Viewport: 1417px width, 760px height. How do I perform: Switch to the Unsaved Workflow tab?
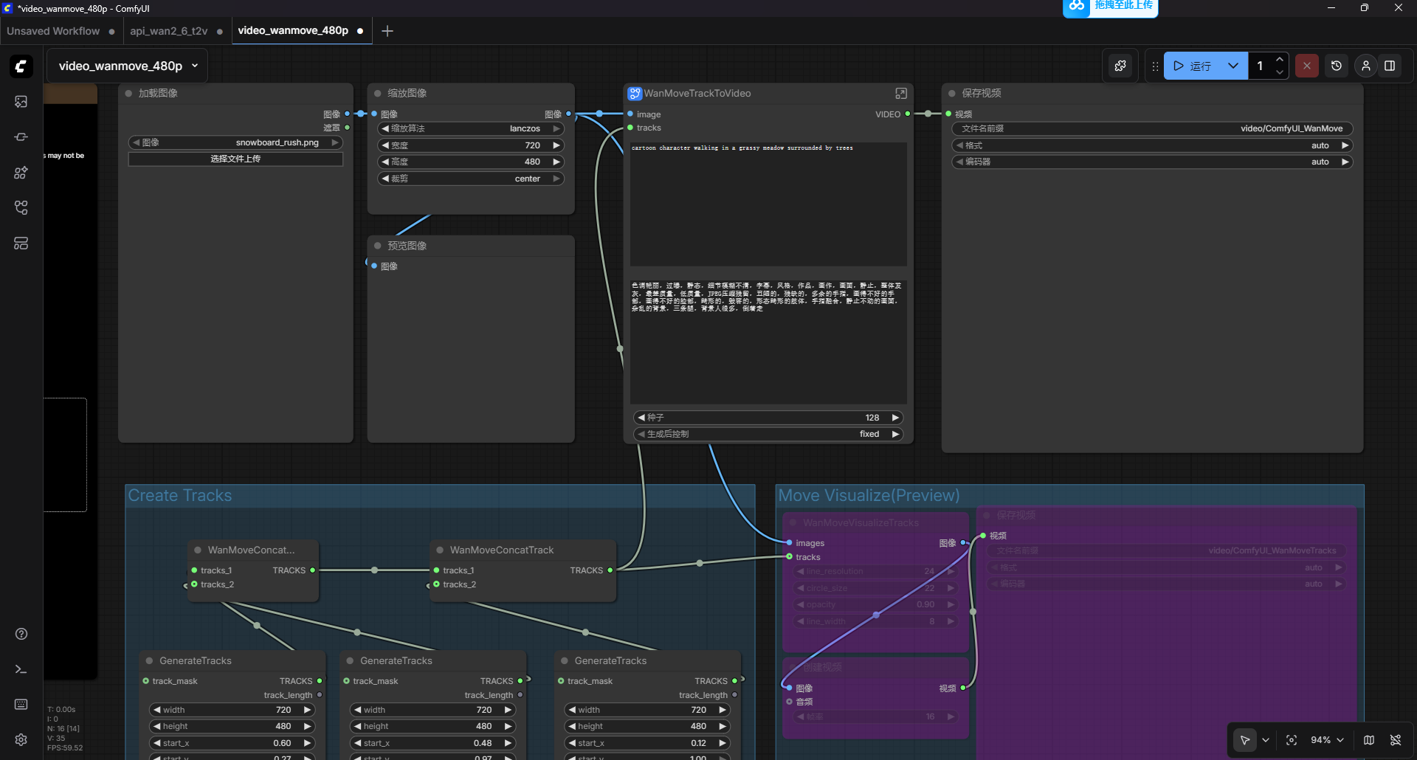53,31
